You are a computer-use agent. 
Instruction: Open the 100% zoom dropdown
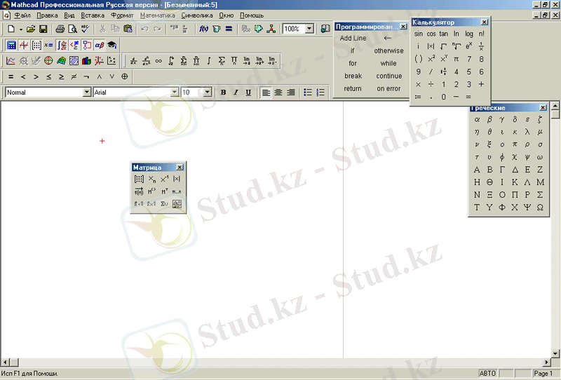click(309, 29)
